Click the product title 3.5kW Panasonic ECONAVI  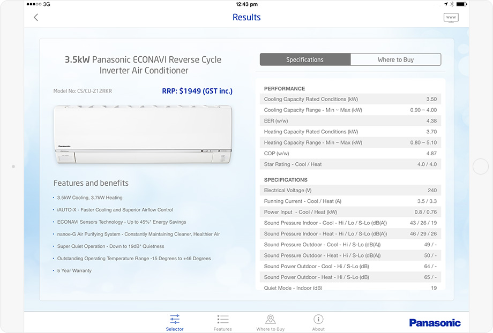pyautogui.click(x=143, y=65)
